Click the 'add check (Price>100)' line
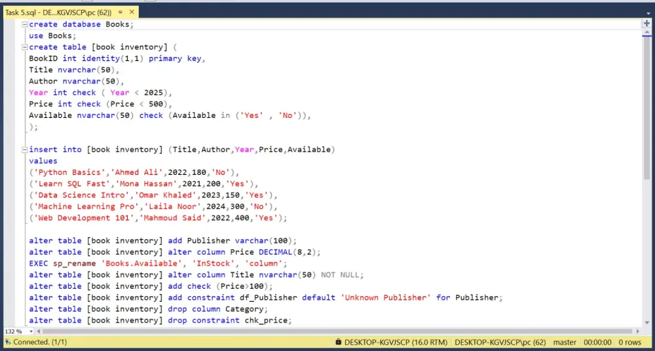 coord(151,286)
